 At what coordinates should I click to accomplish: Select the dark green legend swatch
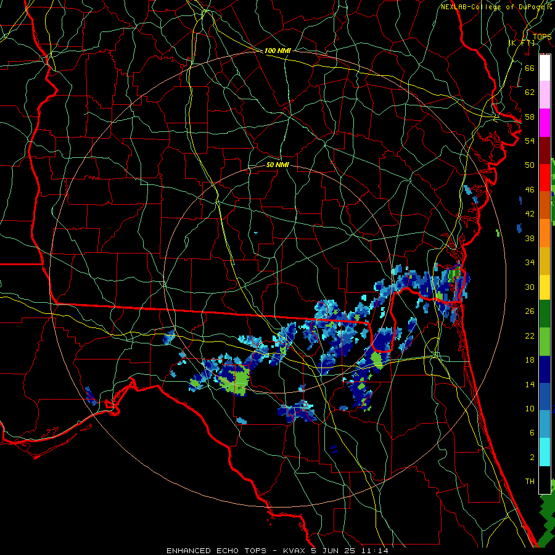click(545, 314)
